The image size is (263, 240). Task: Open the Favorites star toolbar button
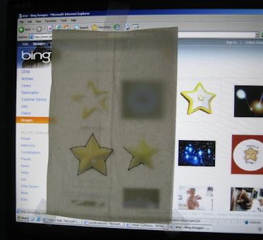[x=101, y=28]
